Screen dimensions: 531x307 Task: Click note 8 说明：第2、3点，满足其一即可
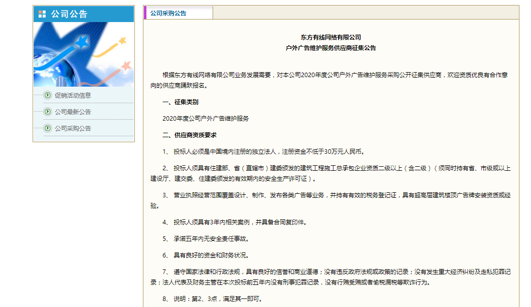click(213, 299)
